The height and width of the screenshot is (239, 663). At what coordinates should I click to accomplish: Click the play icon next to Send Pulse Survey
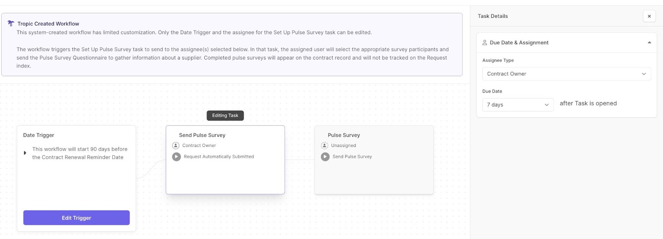click(325, 157)
